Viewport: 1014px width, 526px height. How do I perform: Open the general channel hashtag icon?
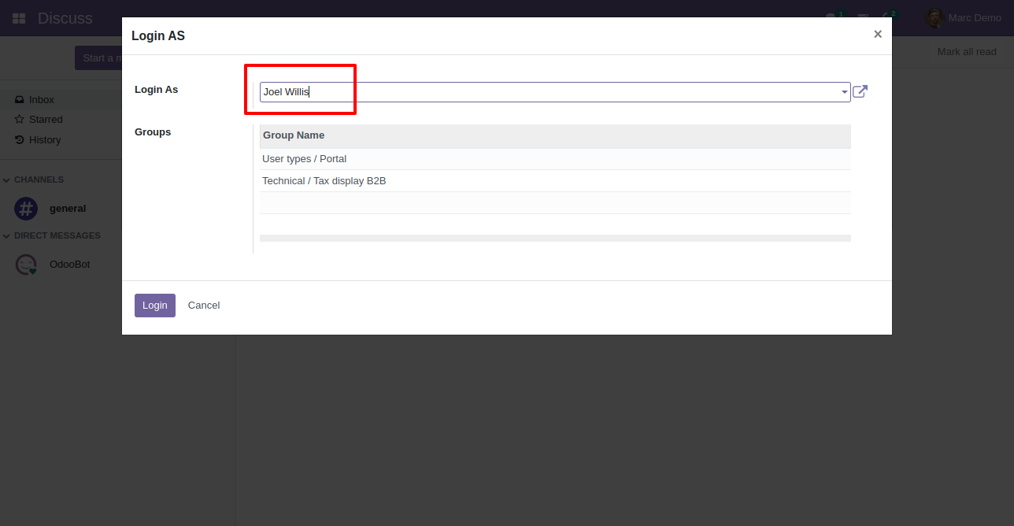[26, 209]
